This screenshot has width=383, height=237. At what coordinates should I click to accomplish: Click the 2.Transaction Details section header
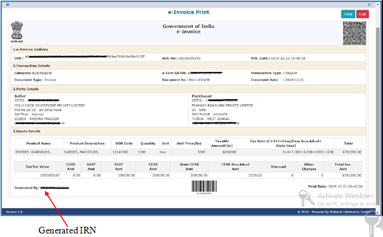[x=188, y=66]
